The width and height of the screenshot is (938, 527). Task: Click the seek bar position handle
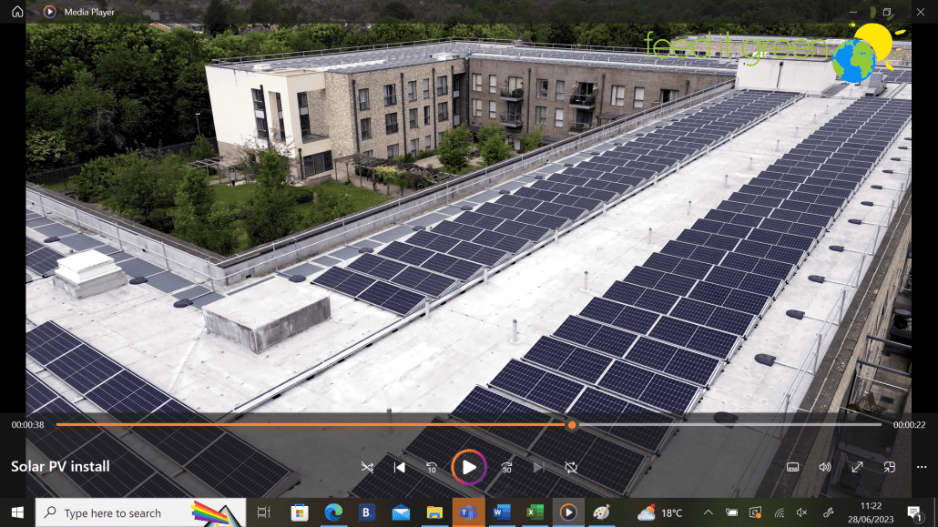572,425
